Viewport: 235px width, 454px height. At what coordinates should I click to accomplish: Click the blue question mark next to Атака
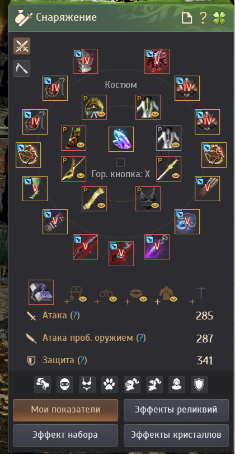coord(75,316)
